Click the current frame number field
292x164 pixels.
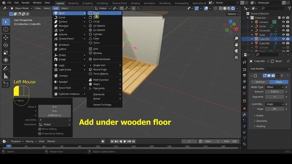(x=189, y=141)
